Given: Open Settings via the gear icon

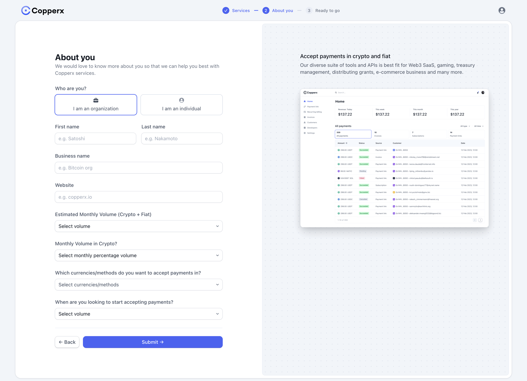Looking at the screenshot, I should (311, 133).
